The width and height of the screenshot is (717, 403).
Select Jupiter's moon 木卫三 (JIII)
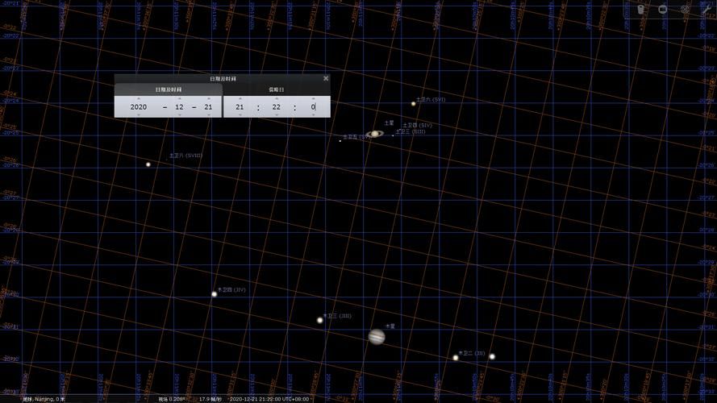[320, 320]
